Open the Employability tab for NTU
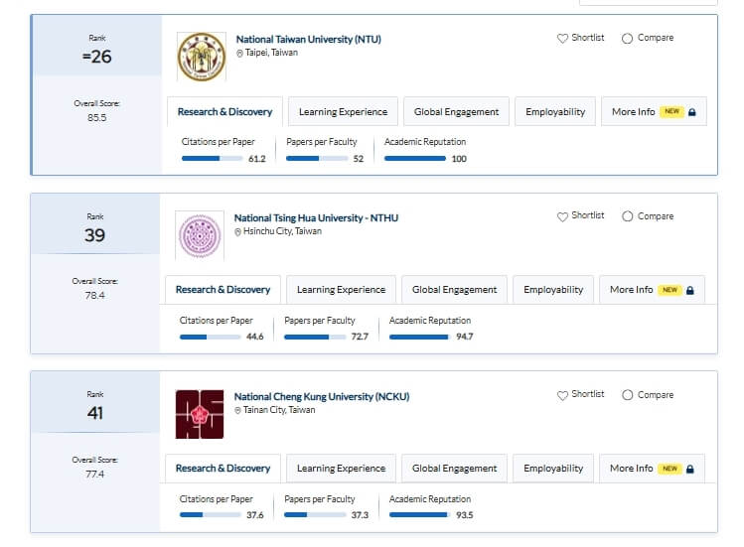 point(555,112)
